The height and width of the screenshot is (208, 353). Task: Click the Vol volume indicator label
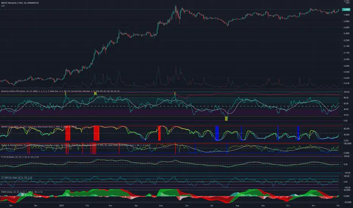tap(3, 6)
